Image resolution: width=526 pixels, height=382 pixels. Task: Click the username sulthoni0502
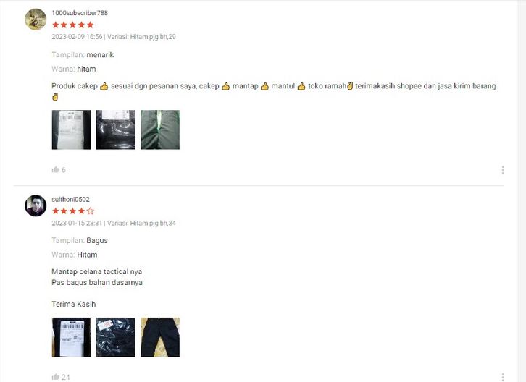(71, 199)
